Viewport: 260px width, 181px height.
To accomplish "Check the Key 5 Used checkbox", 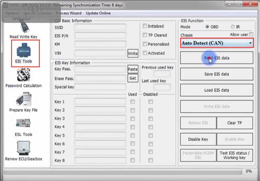I will [x=132, y=135].
